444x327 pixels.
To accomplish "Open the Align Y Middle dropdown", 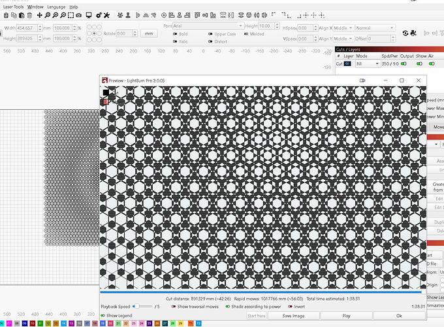I will coord(343,39).
